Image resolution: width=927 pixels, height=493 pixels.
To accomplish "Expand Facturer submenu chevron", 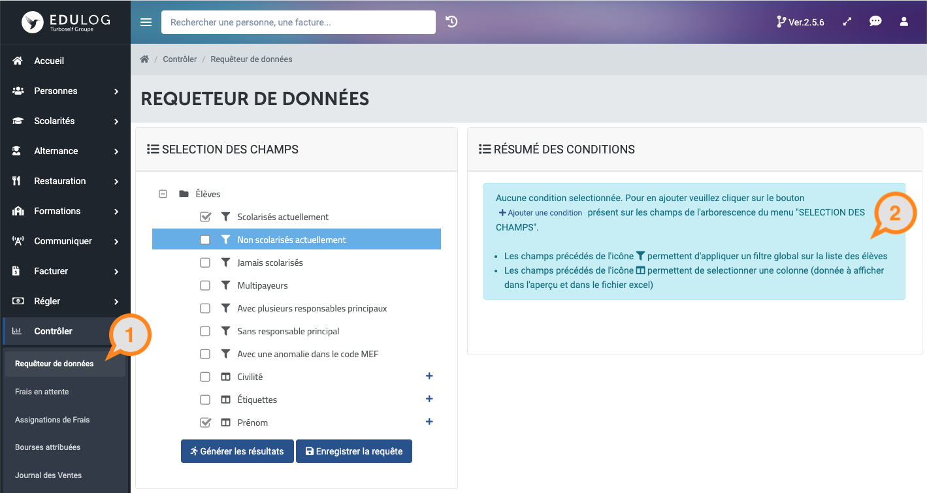I will point(116,272).
